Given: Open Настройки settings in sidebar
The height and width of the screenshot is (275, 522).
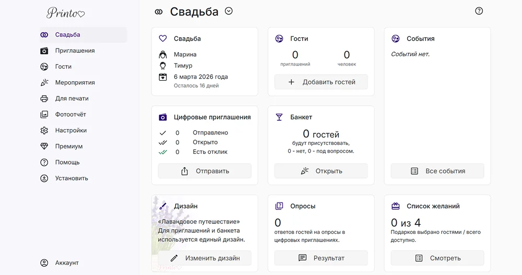Looking at the screenshot, I should 70,130.
